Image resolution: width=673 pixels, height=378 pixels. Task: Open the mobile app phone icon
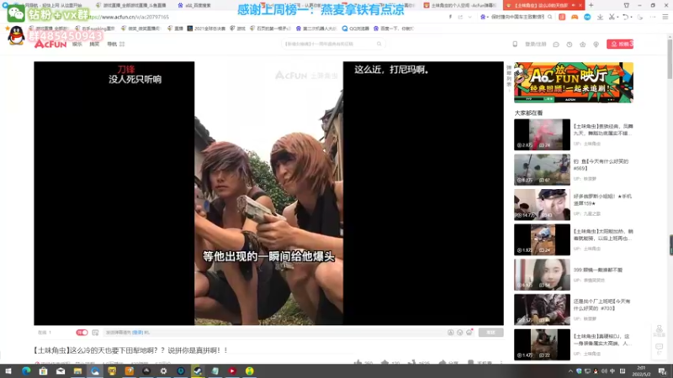click(515, 45)
